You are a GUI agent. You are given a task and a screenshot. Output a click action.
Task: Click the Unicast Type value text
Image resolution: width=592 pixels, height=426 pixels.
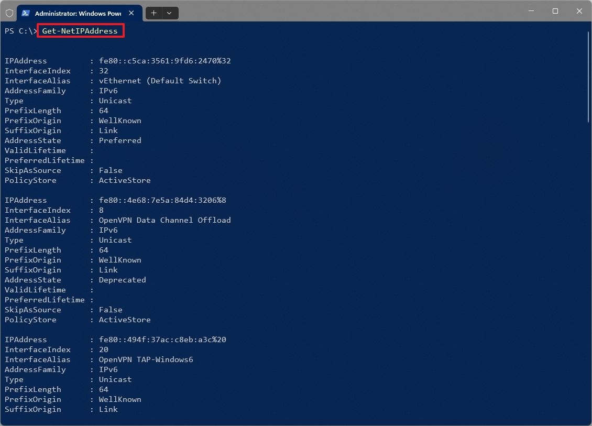(x=115, y=101)
